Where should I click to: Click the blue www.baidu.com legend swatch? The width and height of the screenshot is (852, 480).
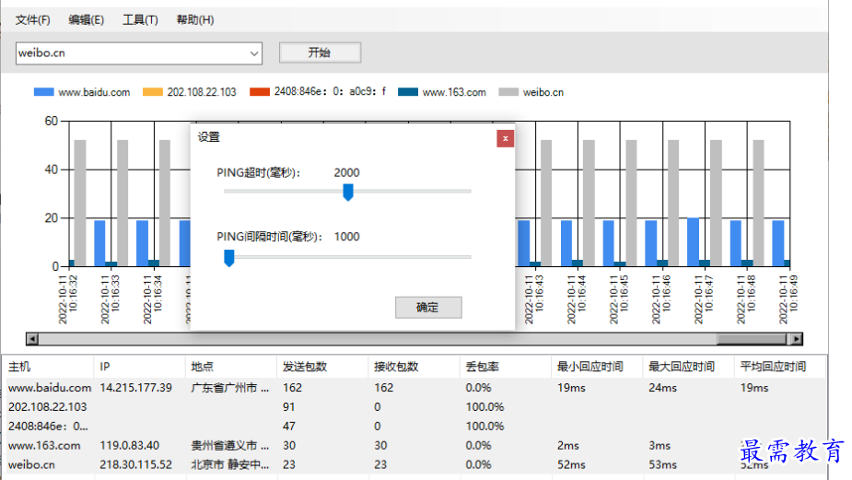pos(43,92)
